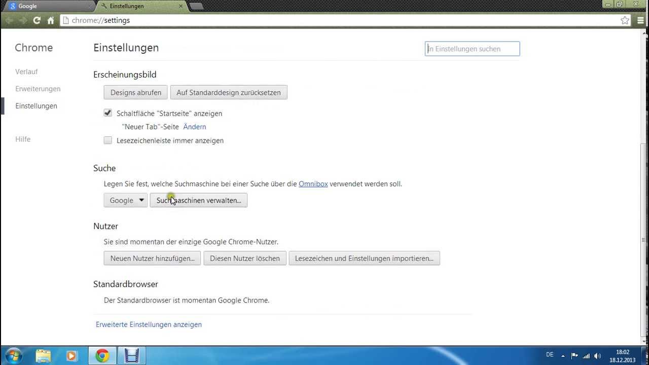
Task: Open Hilfe in the sidebar
Action: tap(23, 139)
